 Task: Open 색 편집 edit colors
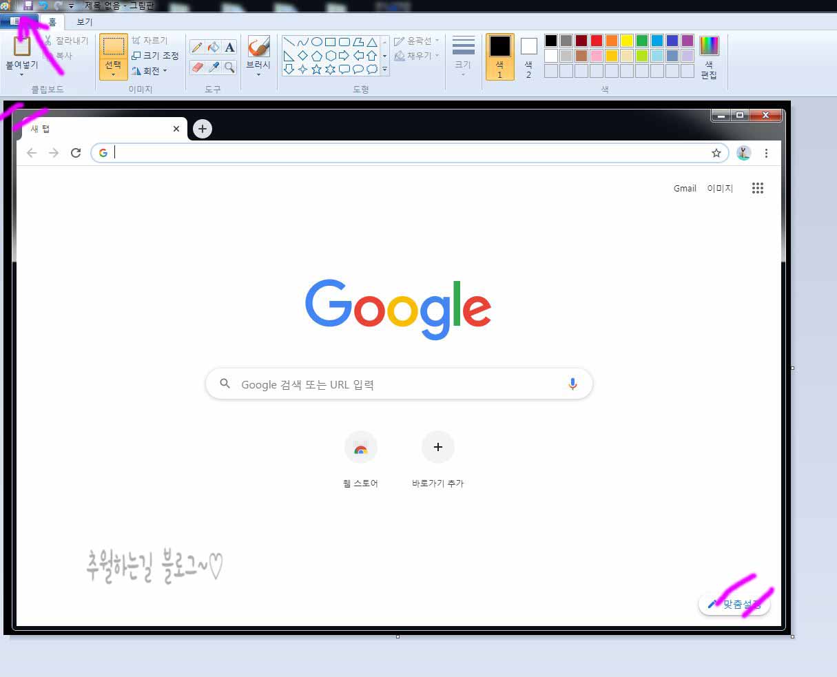[709, 57]
